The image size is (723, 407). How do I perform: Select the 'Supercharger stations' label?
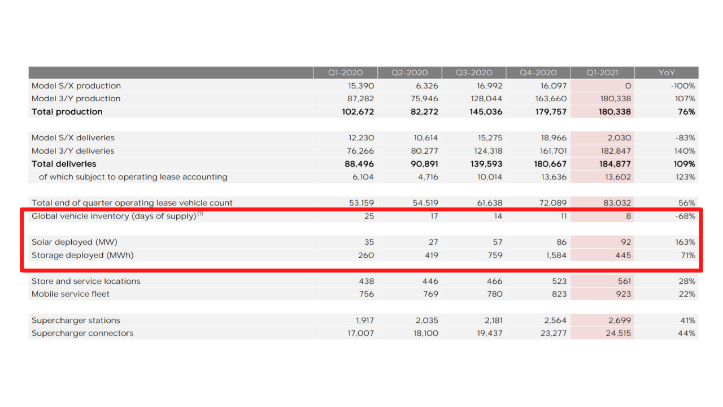tap(76, 321)
